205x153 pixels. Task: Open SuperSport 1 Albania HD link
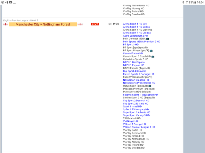pyautogui.click(x=137, y=113)
